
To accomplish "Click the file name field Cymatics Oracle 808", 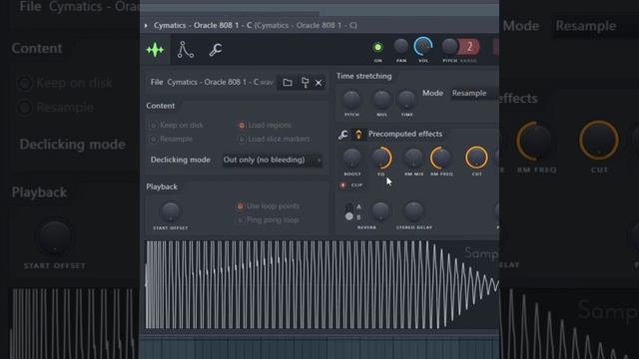I will [x=211, y=82].
